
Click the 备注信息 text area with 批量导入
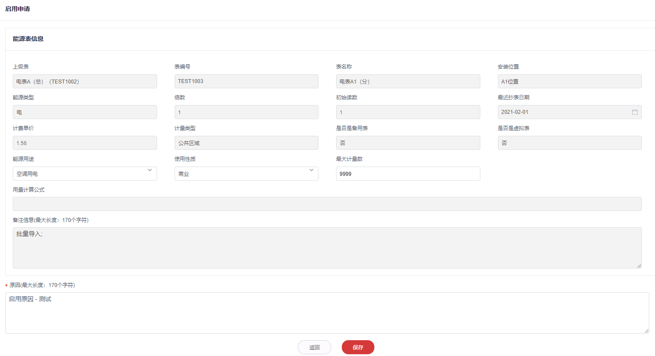pyautogui.click(x=327, y=248)
